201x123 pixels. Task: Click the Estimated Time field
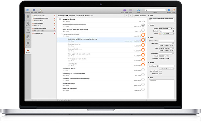point(166,41)
